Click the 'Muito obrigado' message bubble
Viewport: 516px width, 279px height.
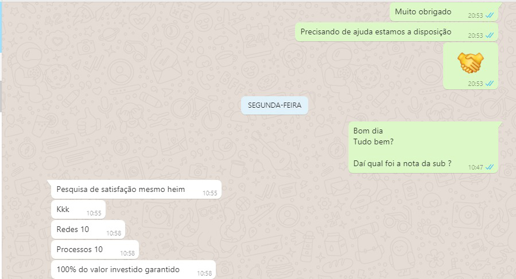[x=444, y=12]
